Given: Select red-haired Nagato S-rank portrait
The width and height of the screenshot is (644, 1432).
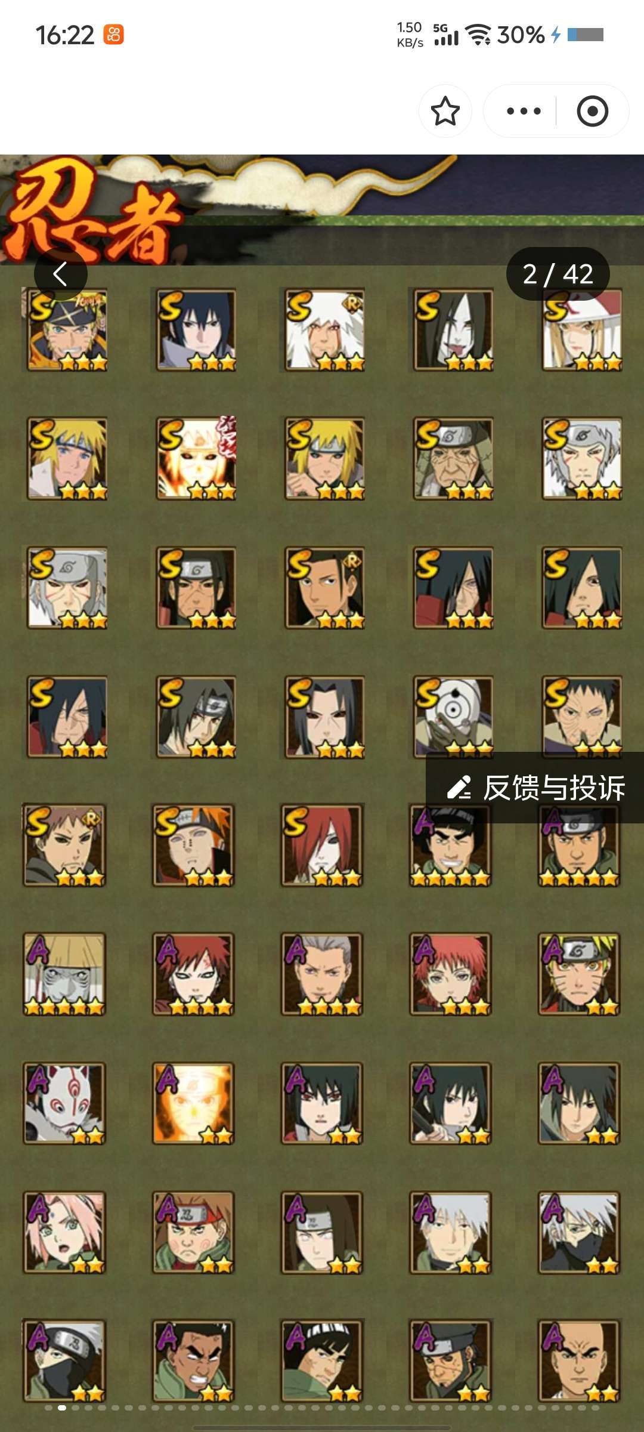Looking at the screenshot, I should click(x=322, y=845).
